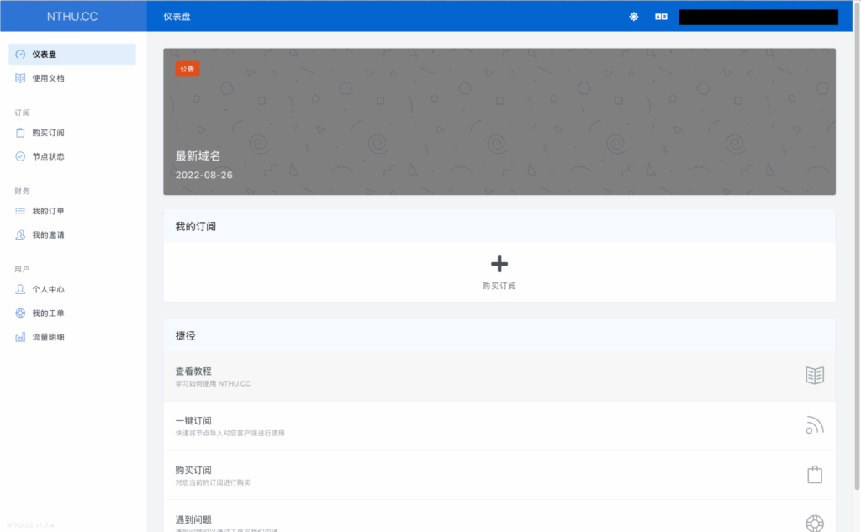Click the list icon beside 我的订单
This screenshot has width=861, height=532.
[20, 211]
